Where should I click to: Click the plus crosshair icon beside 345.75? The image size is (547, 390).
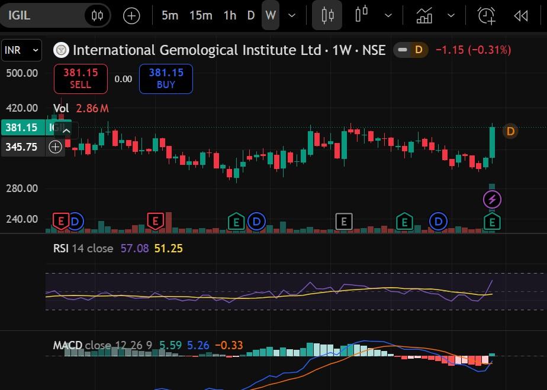[x=55, y=147]
